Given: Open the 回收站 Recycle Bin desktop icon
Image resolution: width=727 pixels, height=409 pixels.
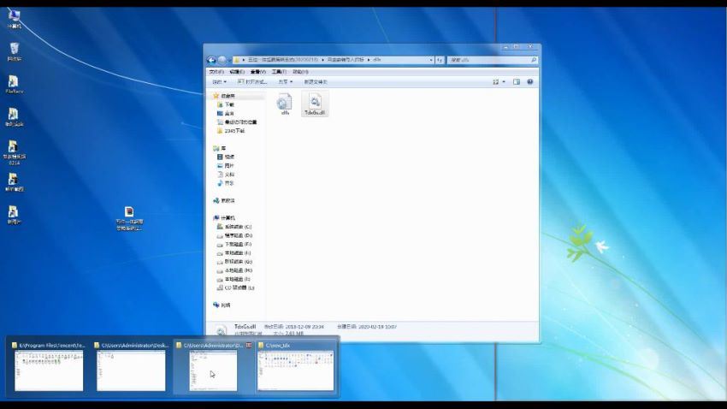Looking at the screenshot, I should pos(14,52).
